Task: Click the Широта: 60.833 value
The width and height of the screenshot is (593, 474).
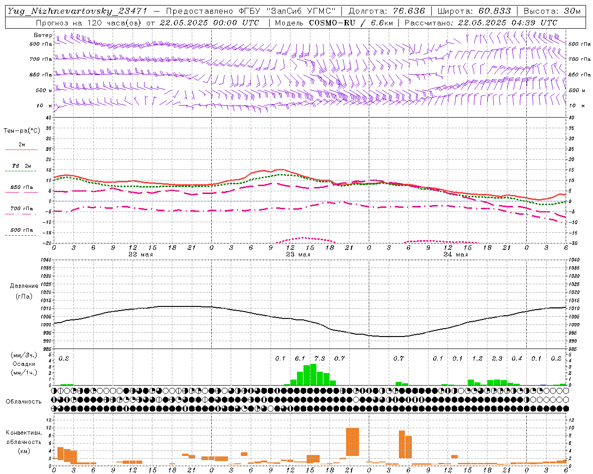Action: [x=474, y=11]
